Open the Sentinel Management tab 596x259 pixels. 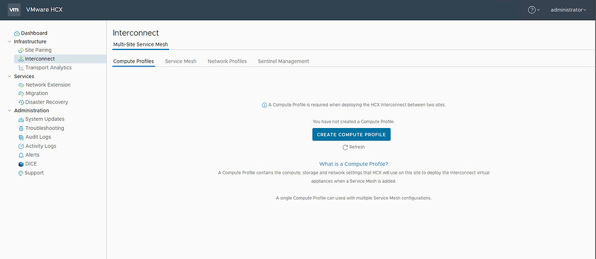[x=283, y=61]
